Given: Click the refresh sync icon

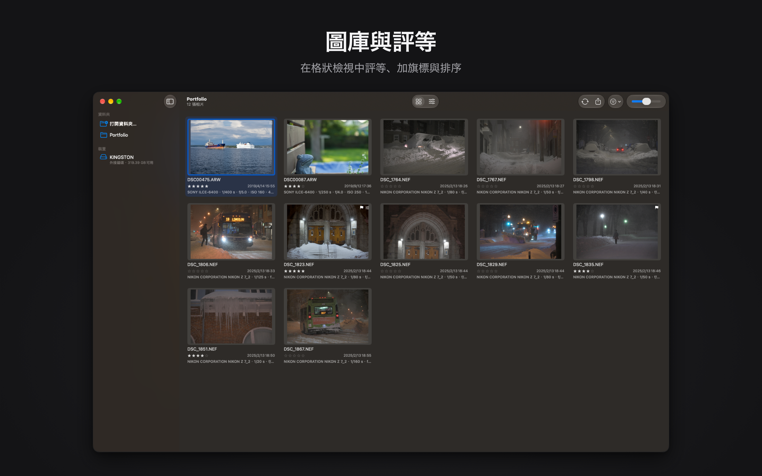Looking at the screenshot, I should 585,101.
